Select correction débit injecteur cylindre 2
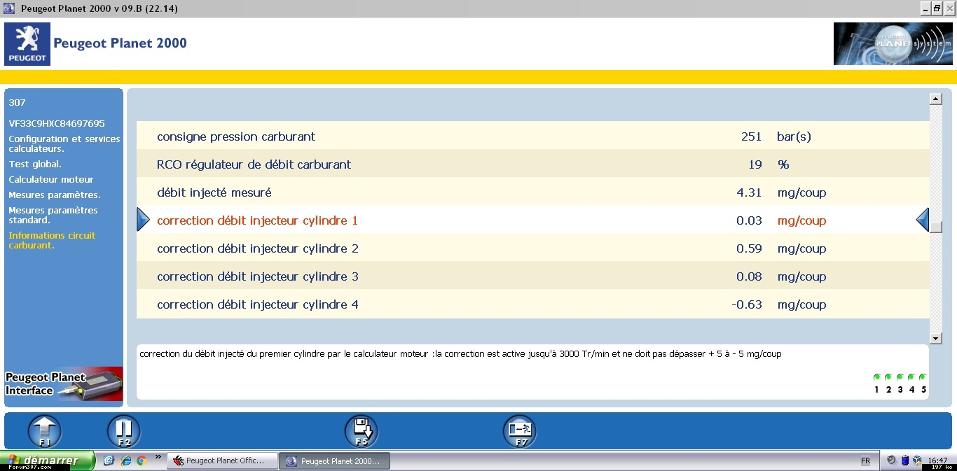Image resolution: width=957 pixels, height=471 pixels. coord(532,248)
